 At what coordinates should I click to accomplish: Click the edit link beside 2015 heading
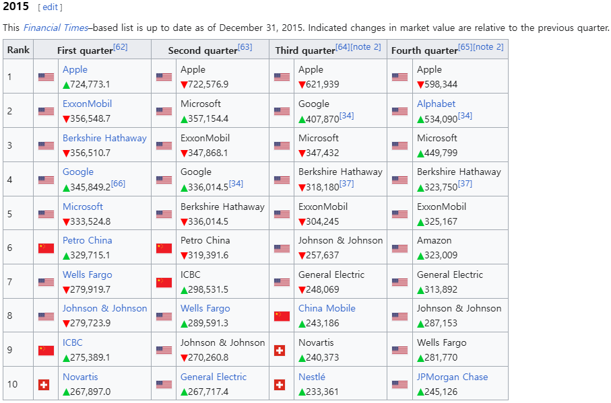[51, 7]
